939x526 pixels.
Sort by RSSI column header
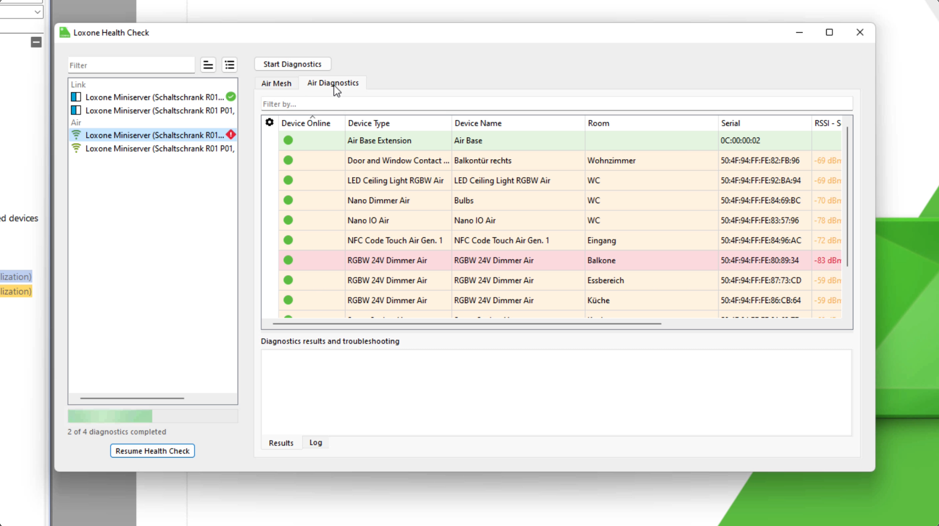coord(827,123)
